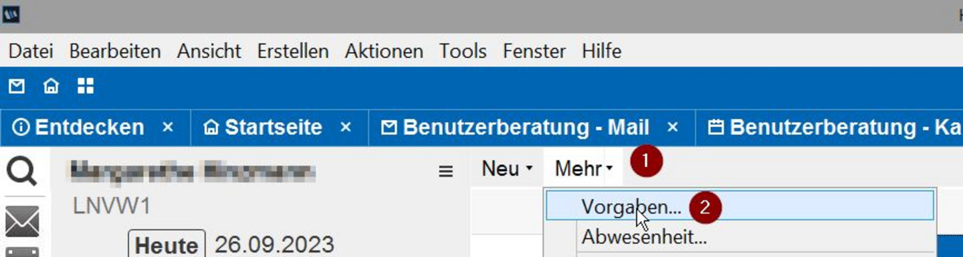Expand the Neu dropdown

click(507, 169)
